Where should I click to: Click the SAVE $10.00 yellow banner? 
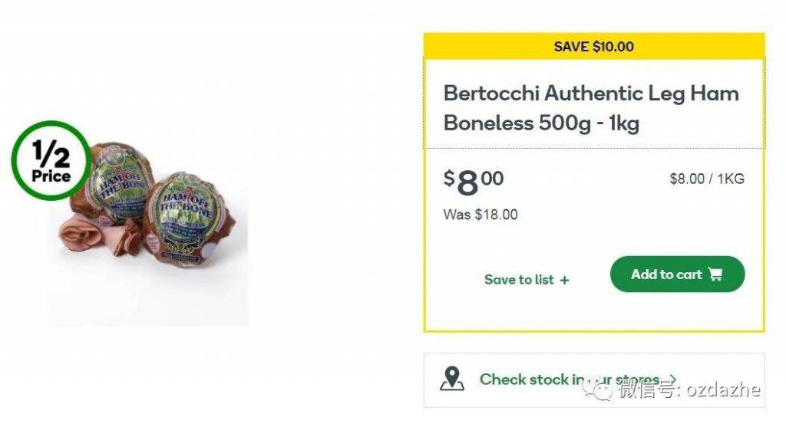point(594,46)
